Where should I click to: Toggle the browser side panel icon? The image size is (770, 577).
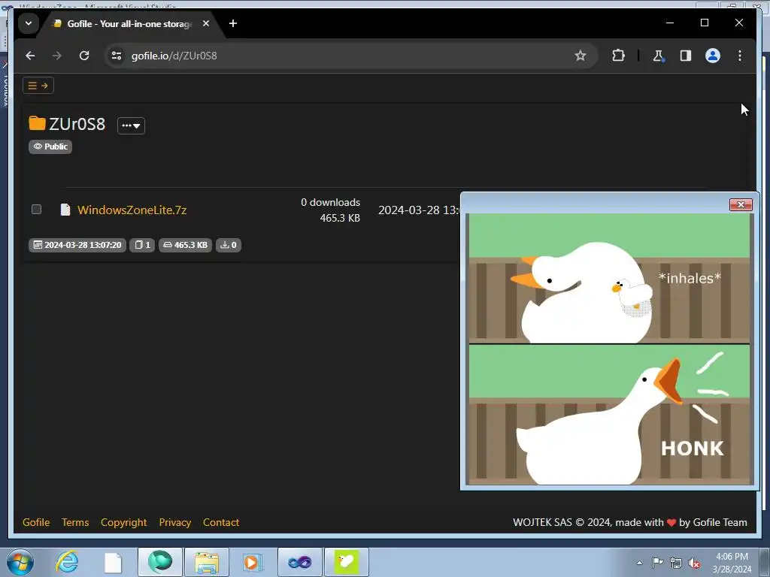tap(686, 56)
